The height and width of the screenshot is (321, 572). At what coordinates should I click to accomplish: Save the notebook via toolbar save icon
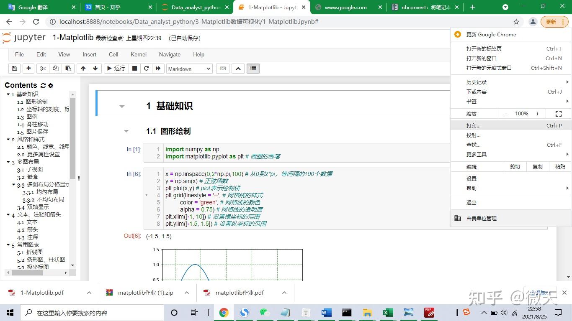(14, 68)
